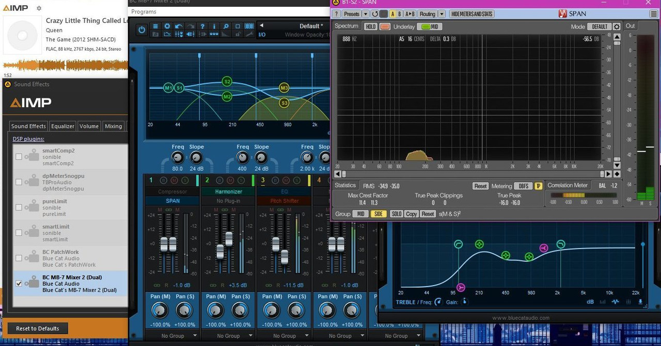This screenshot has width=661, height=346.
Task: Enable the pureLimit plugin checkbox
Action: pos(19,207)
